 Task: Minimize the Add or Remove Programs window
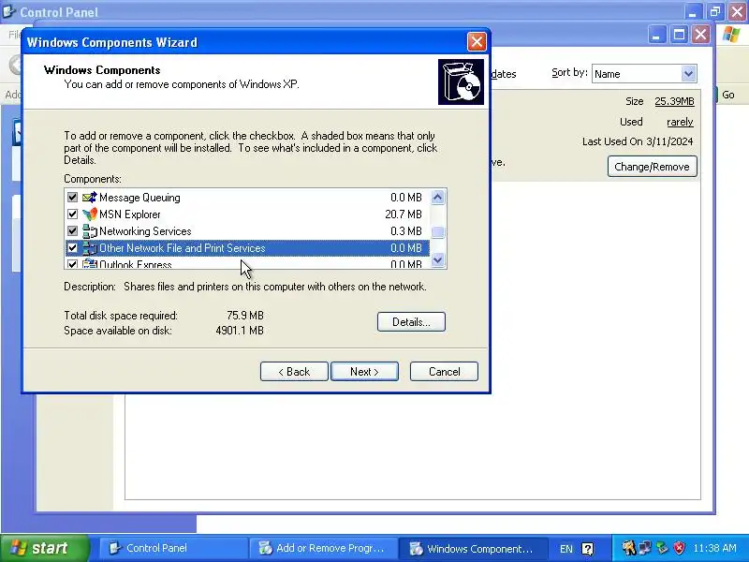point(657,35)
